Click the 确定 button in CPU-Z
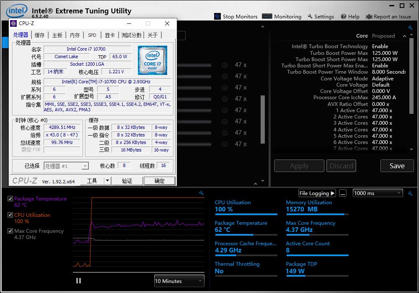This screenshot has height=293, width=419. click(x=160, y=181)
